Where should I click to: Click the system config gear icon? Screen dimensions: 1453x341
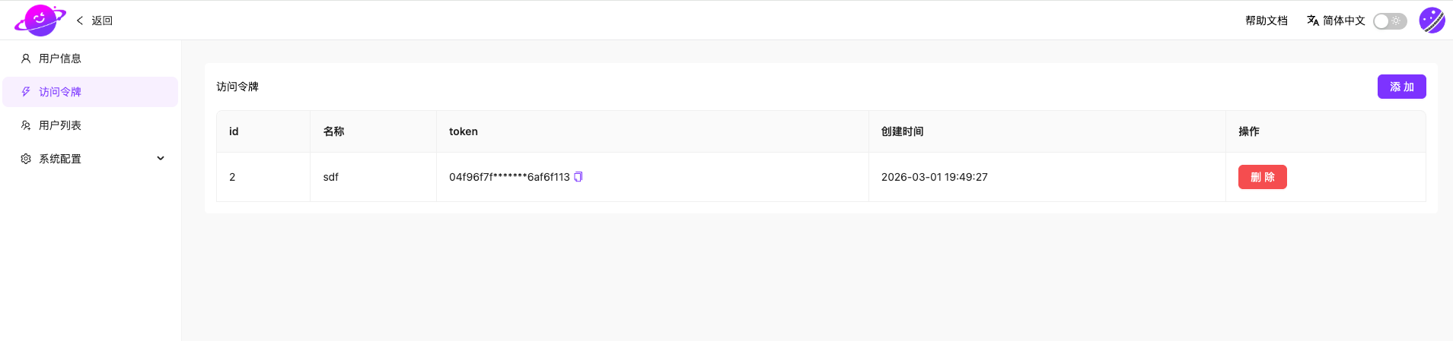(26, 159)
